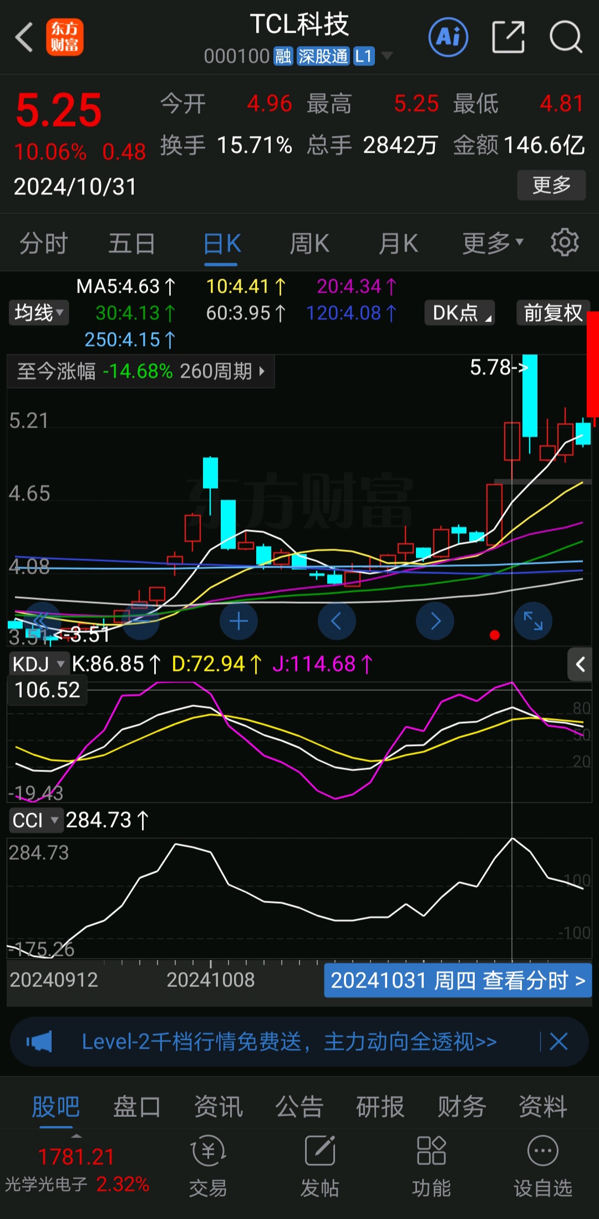Image resolution: width=599 pixels, height=1219 pixels.
Task: Tap 20241031 周四 查看分时 button
Action: pos(458,981)
